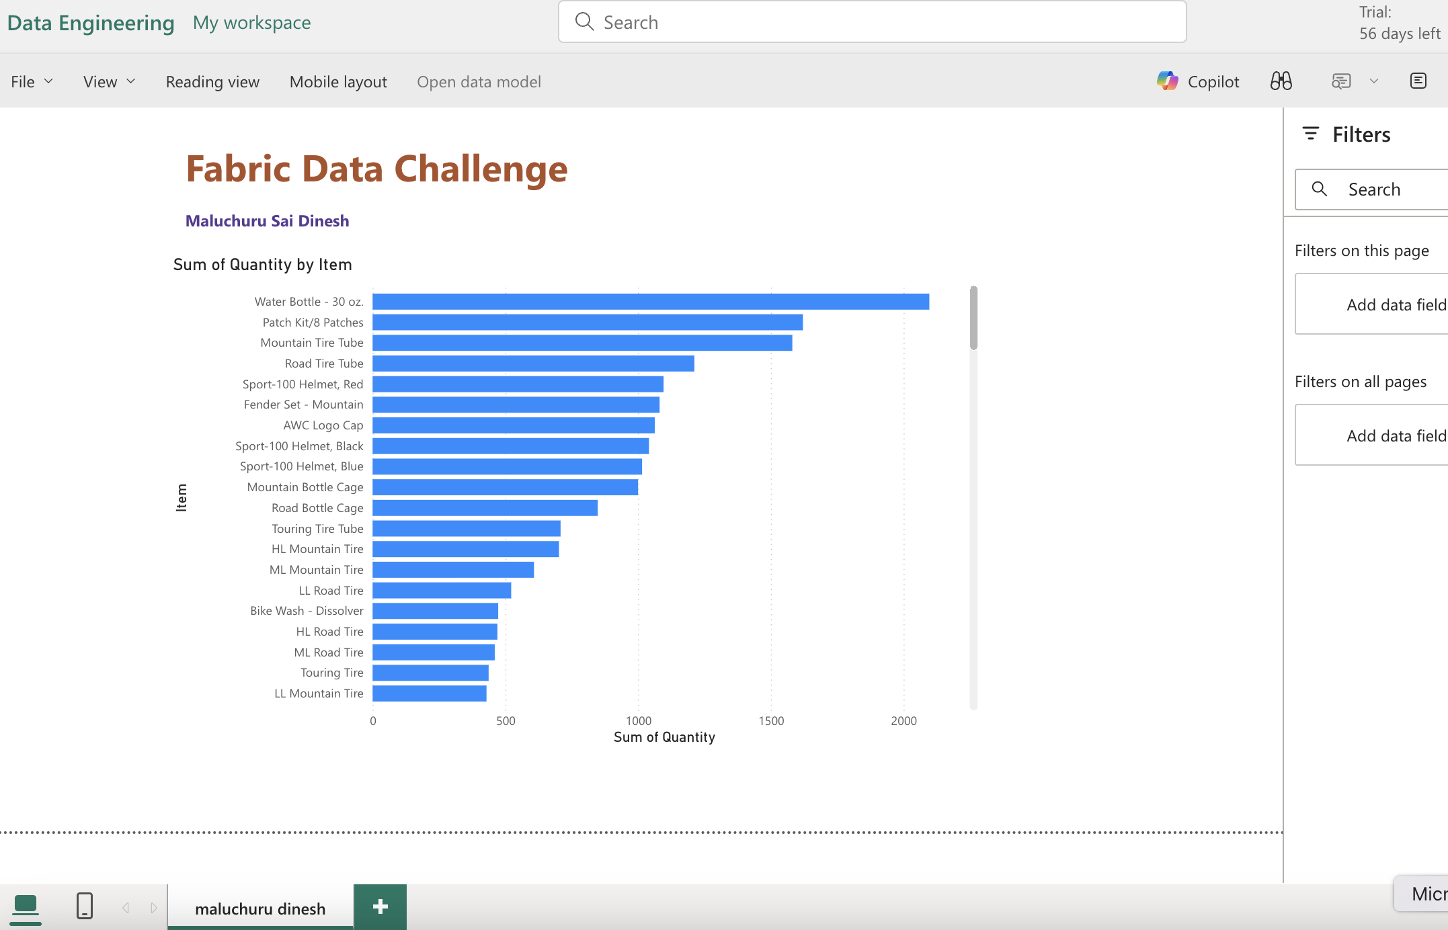Go to previous page arrow
Viewport: 1448px width, 930px height.
click(126, 908)
